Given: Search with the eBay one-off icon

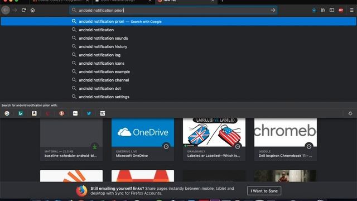Looking at the screenshot, I should (75, 113).
